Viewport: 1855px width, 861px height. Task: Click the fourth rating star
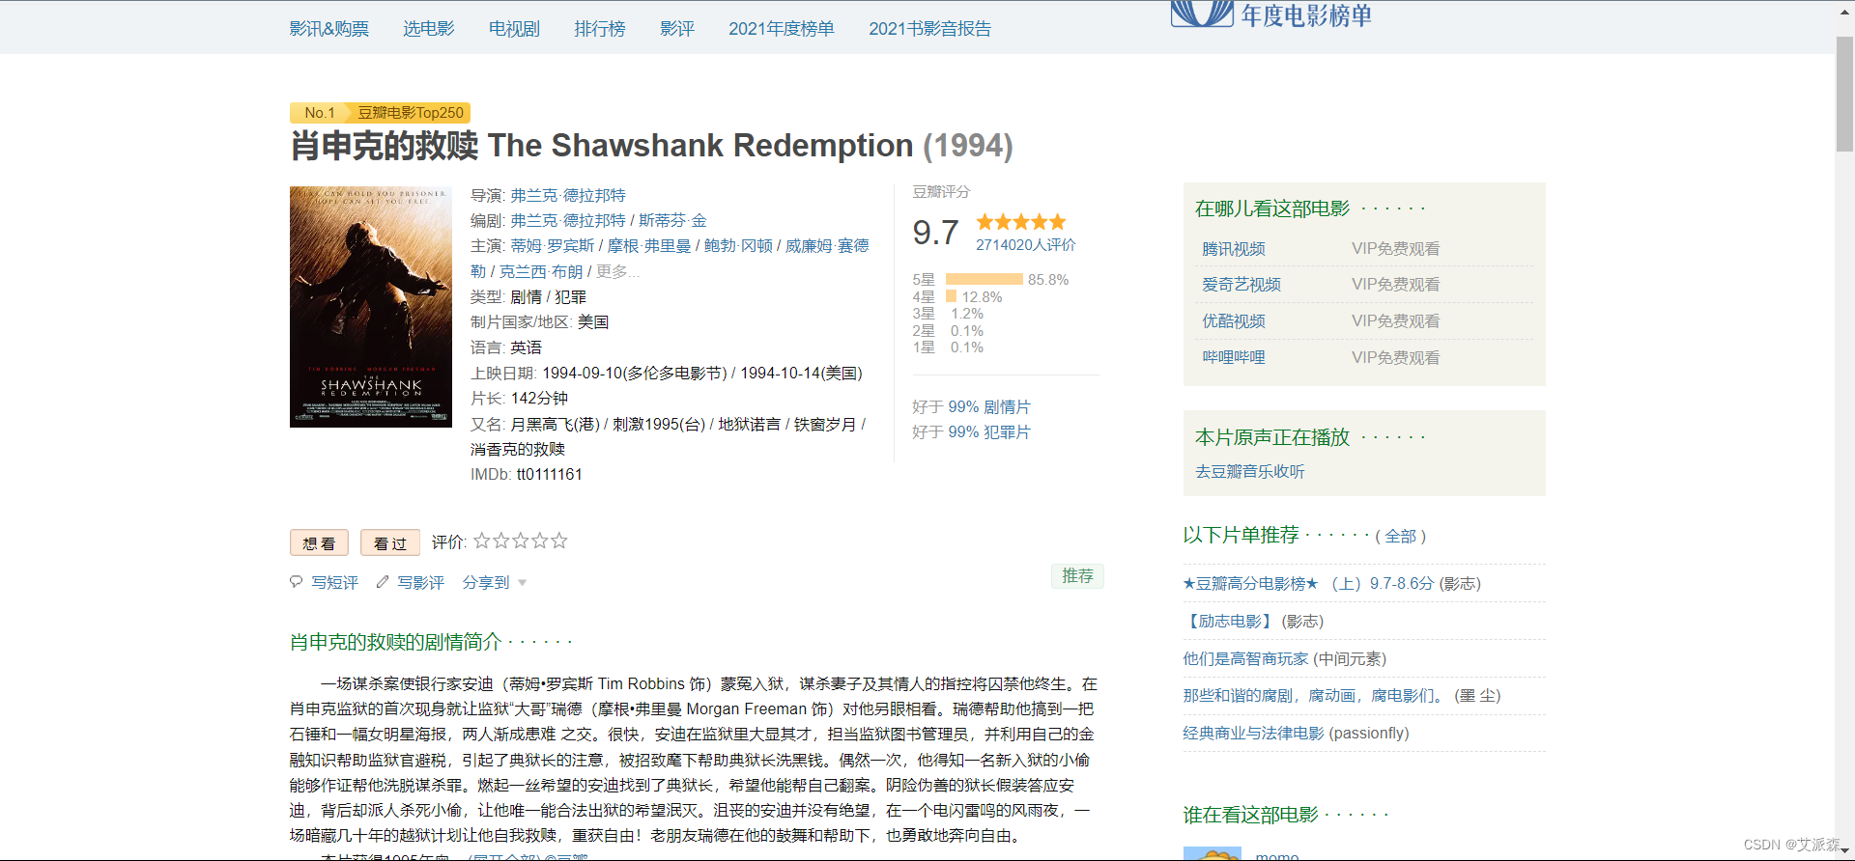pos(539,541)
